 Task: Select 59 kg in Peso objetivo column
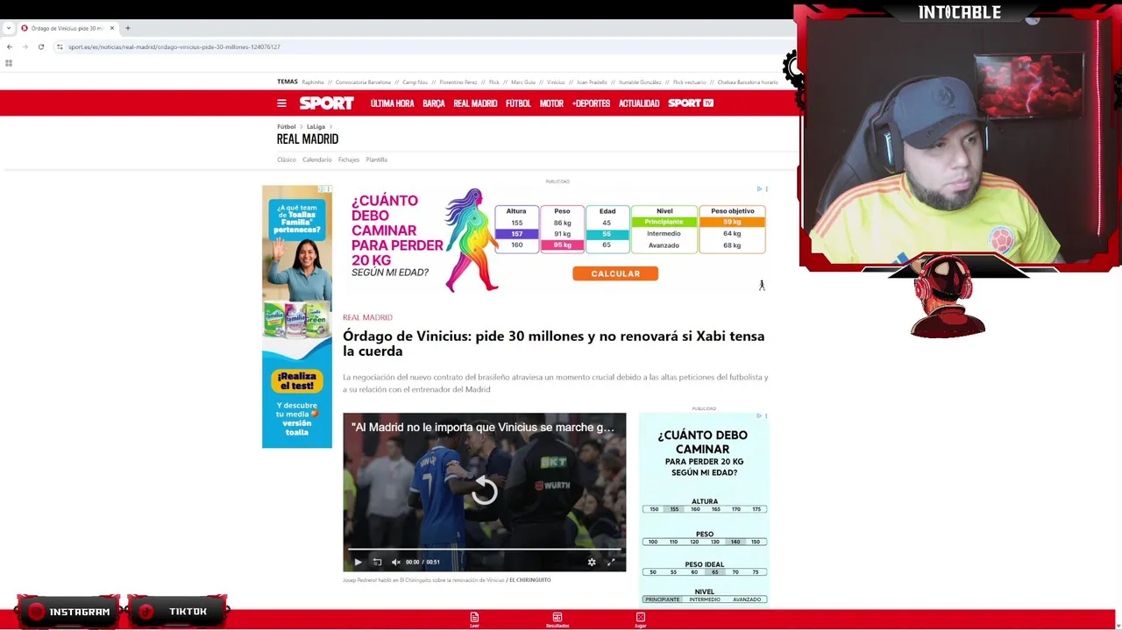click(732, 222)
